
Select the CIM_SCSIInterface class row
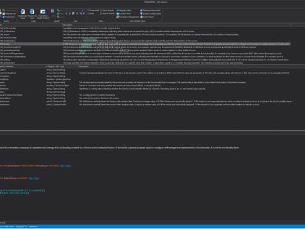pos(145,32)
